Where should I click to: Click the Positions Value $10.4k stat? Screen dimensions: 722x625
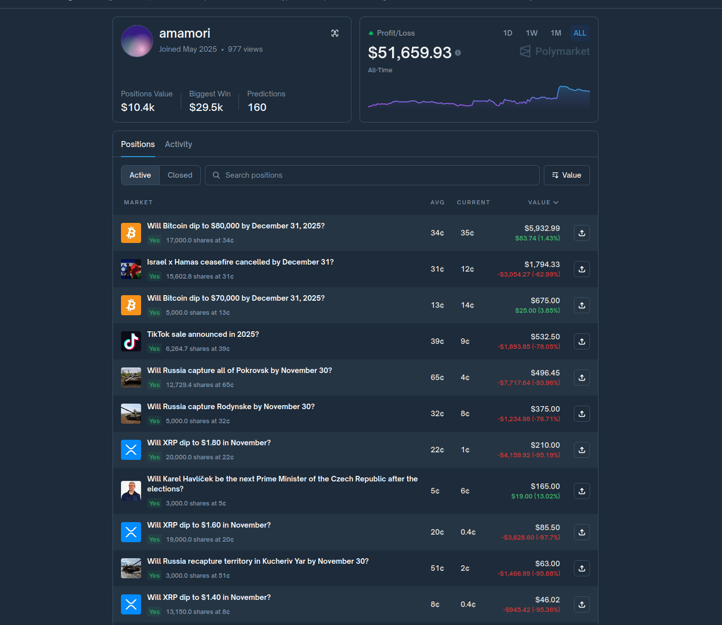pos(147,101)
